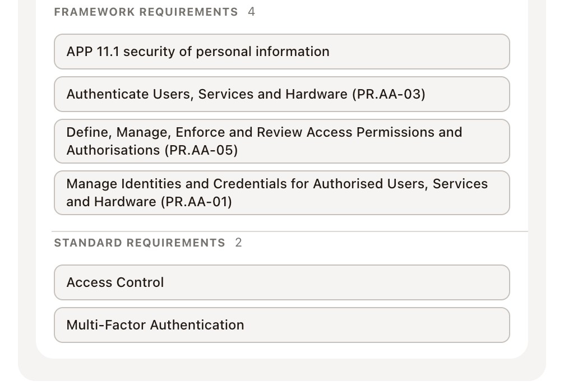Open the PR.AA-05 Access Permissions requirement

coord(281,141)
